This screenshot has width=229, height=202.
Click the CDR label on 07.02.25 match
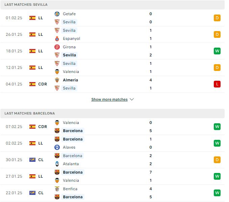[x=43, y=127]
